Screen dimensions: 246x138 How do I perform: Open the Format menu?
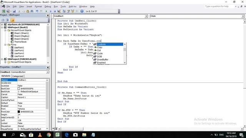pos(38,7)
